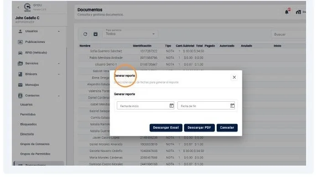Screen dimensions: 317x177
Task: Click the Autorizado column header
Action: click(x=227, y=46)
